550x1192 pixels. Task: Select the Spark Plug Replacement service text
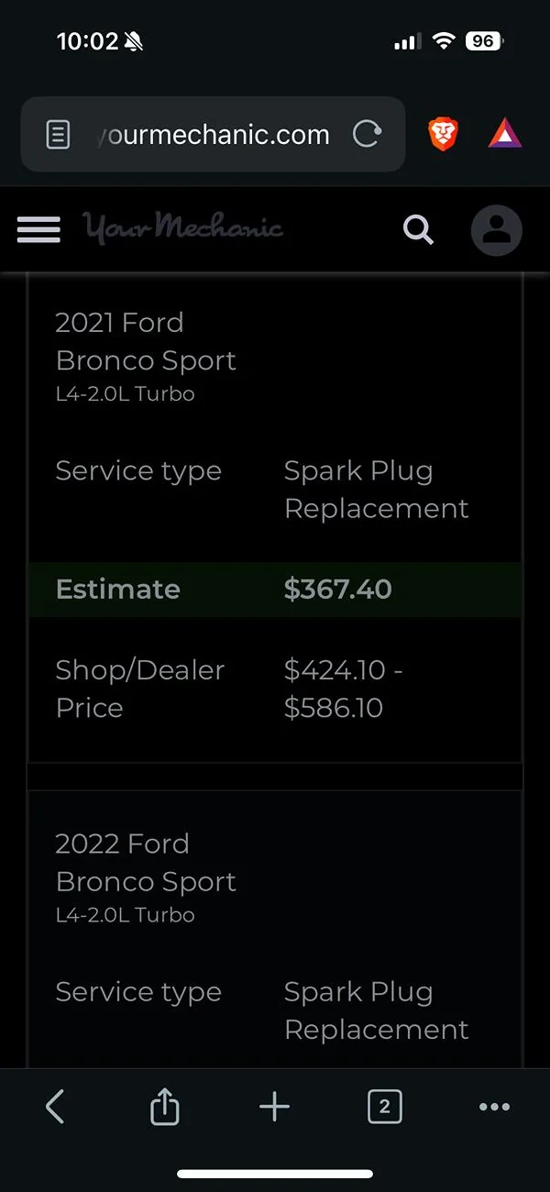[x=376, y=490]
